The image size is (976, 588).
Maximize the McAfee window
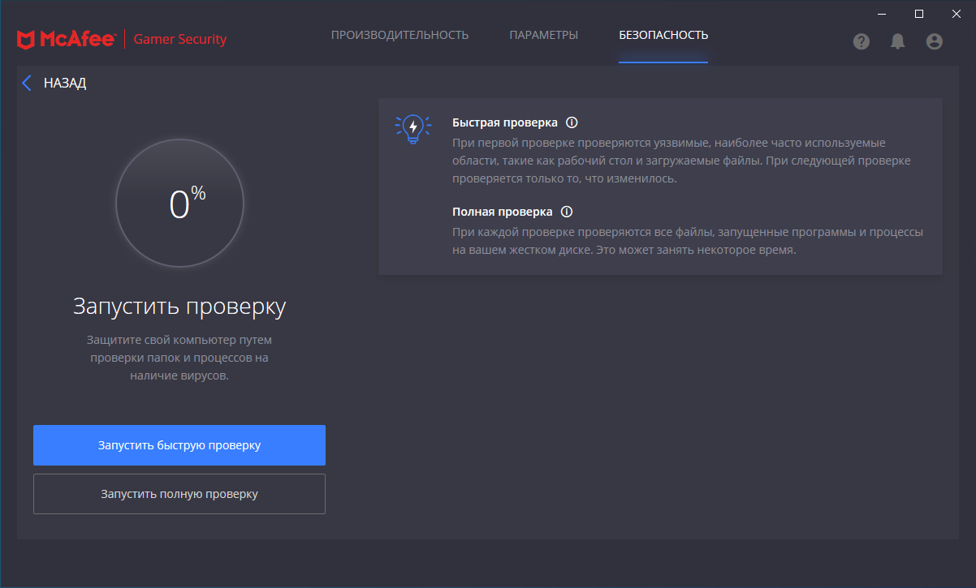click(919, 13)
